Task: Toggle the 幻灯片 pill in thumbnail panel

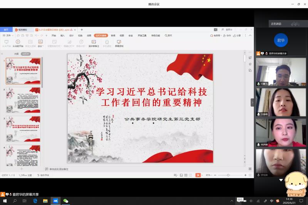Action: pos(26,54)
